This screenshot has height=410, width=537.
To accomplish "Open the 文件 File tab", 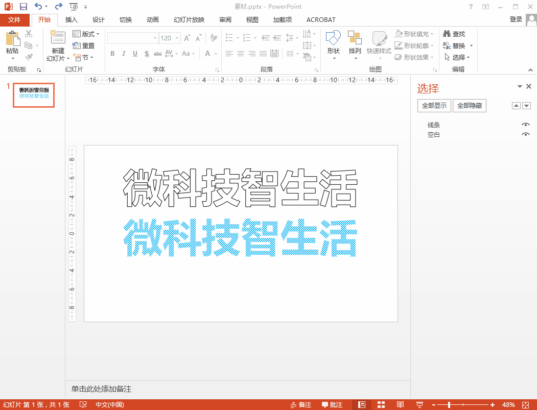I will point(14,20).
